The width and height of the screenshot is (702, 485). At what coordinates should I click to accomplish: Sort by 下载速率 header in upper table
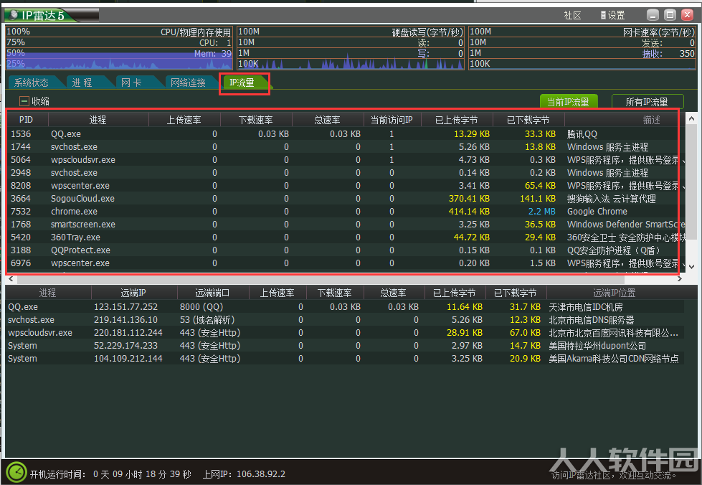click(x=256, y=120)
